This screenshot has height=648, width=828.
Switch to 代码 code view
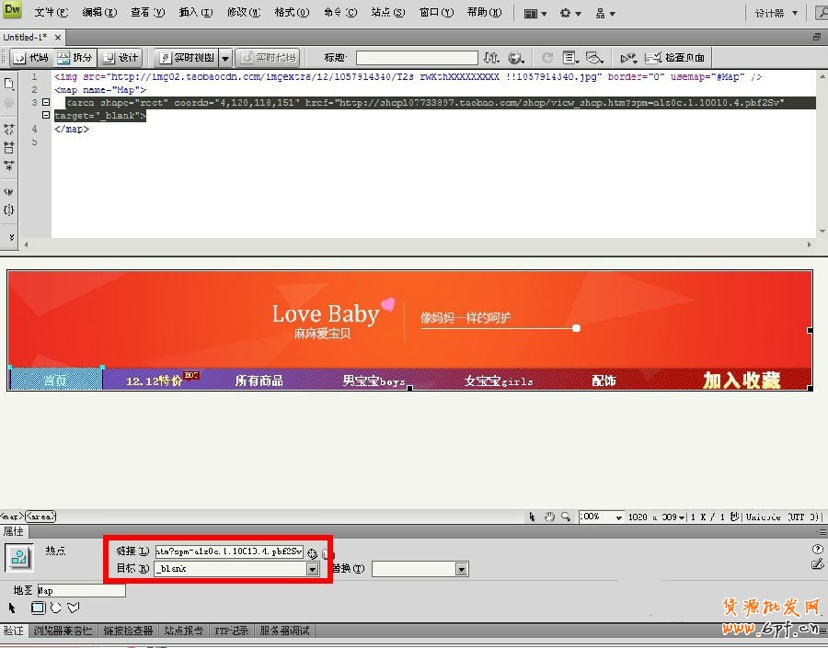(29, 58)
